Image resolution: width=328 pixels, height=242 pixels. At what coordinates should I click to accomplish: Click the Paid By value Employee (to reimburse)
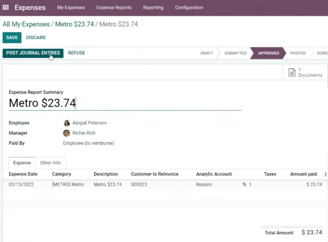tap(89, 143)
